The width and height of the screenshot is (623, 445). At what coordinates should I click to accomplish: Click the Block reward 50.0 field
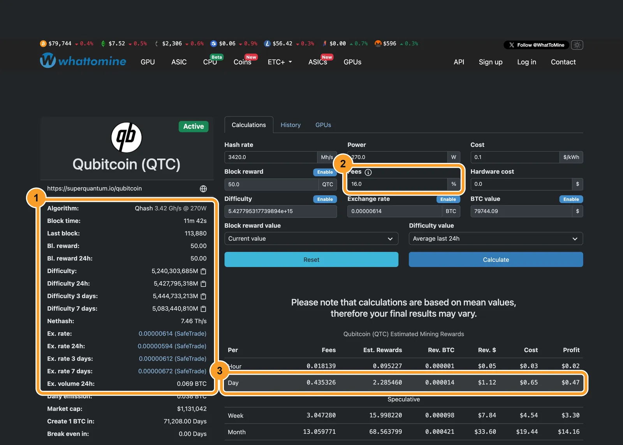coord(271,184)
